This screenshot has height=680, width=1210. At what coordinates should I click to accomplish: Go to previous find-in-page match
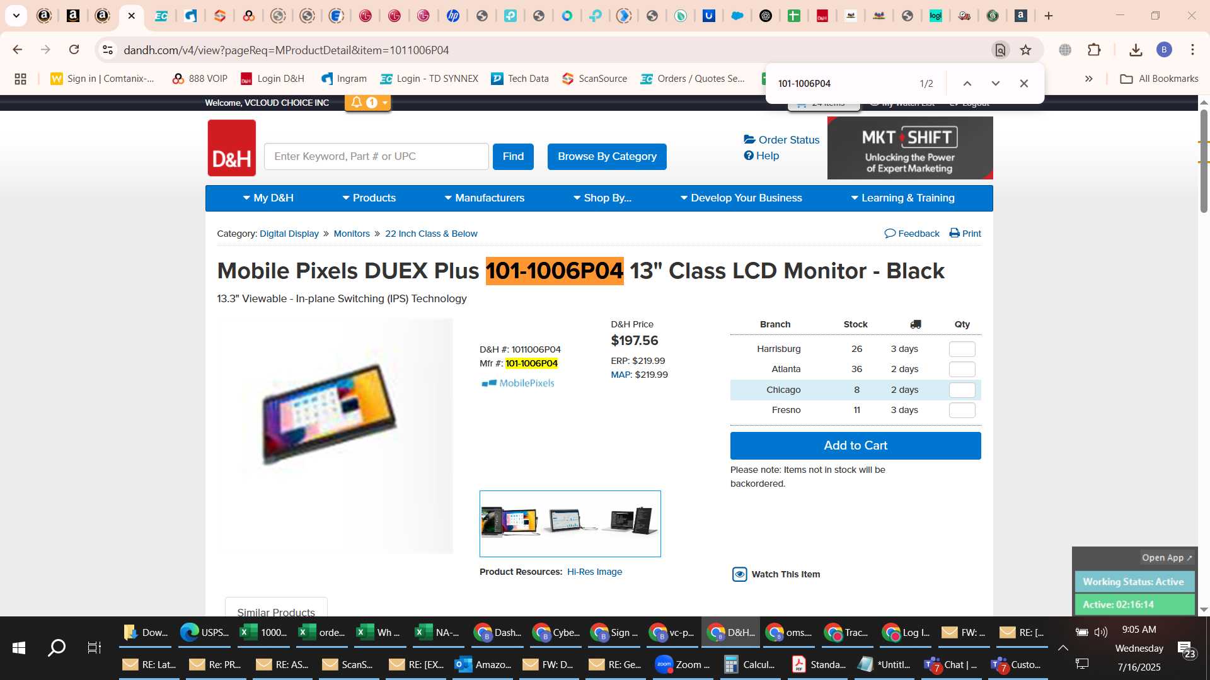[x=967, y=83]
